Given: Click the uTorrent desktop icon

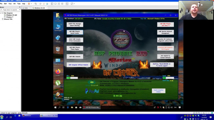Looking at the screenshot, I should pos(58,83).
